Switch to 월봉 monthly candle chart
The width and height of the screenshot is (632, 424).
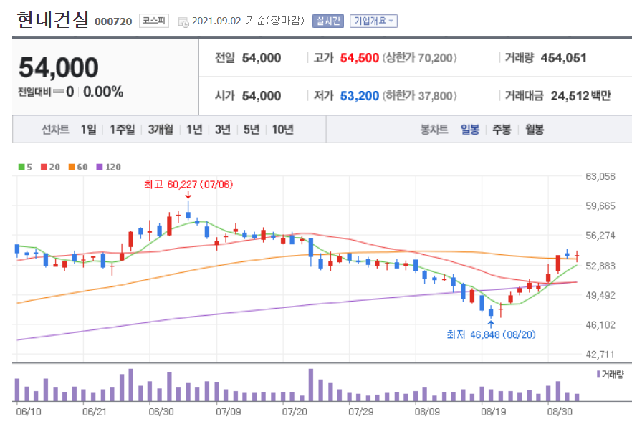coord(535,130)
